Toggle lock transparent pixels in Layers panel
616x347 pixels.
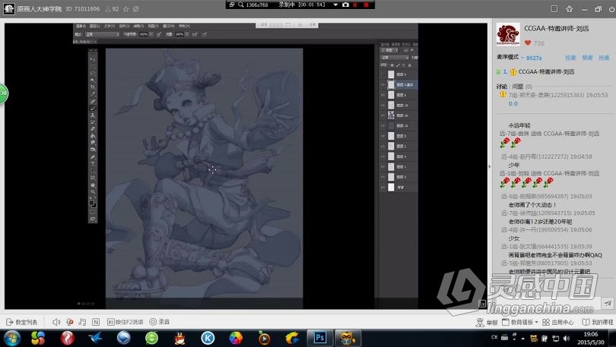tap(392, 65)
